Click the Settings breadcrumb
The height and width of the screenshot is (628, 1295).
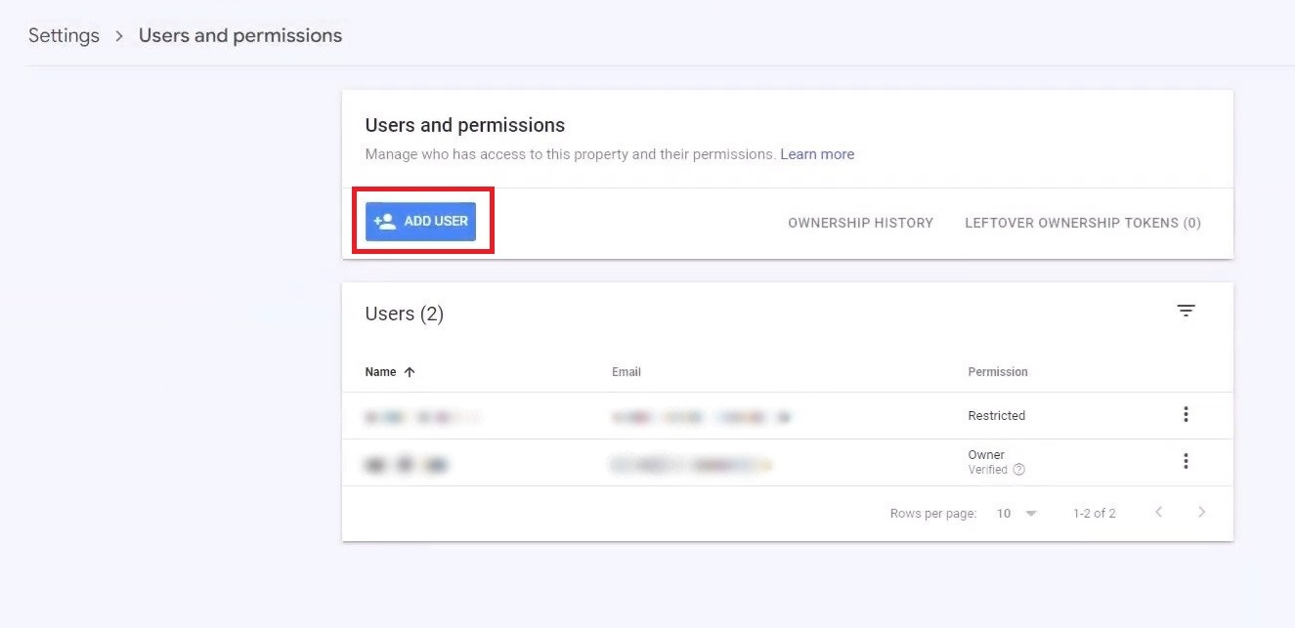pyautogui.click(x=63, y=35)
